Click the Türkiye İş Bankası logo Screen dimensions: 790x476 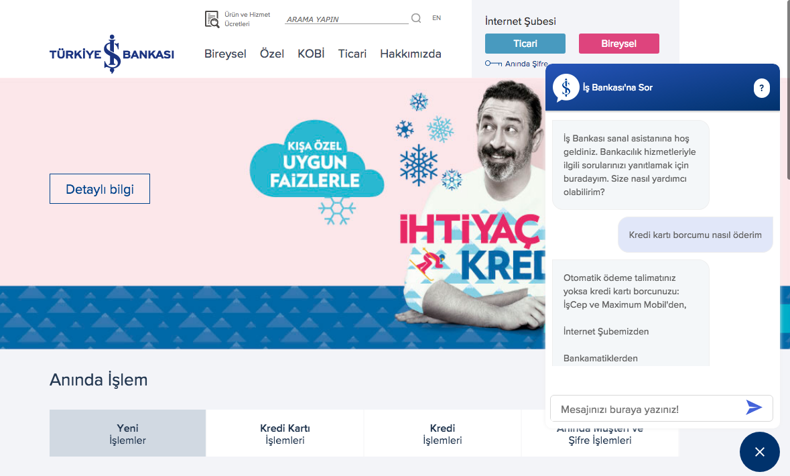pos(112,54)
